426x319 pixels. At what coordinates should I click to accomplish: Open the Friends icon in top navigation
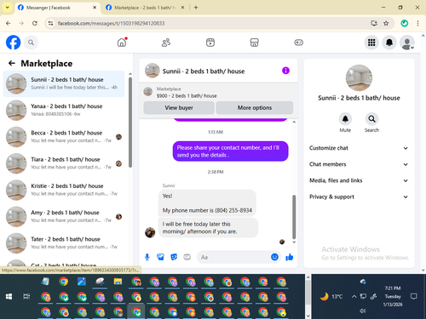(166, 43)
